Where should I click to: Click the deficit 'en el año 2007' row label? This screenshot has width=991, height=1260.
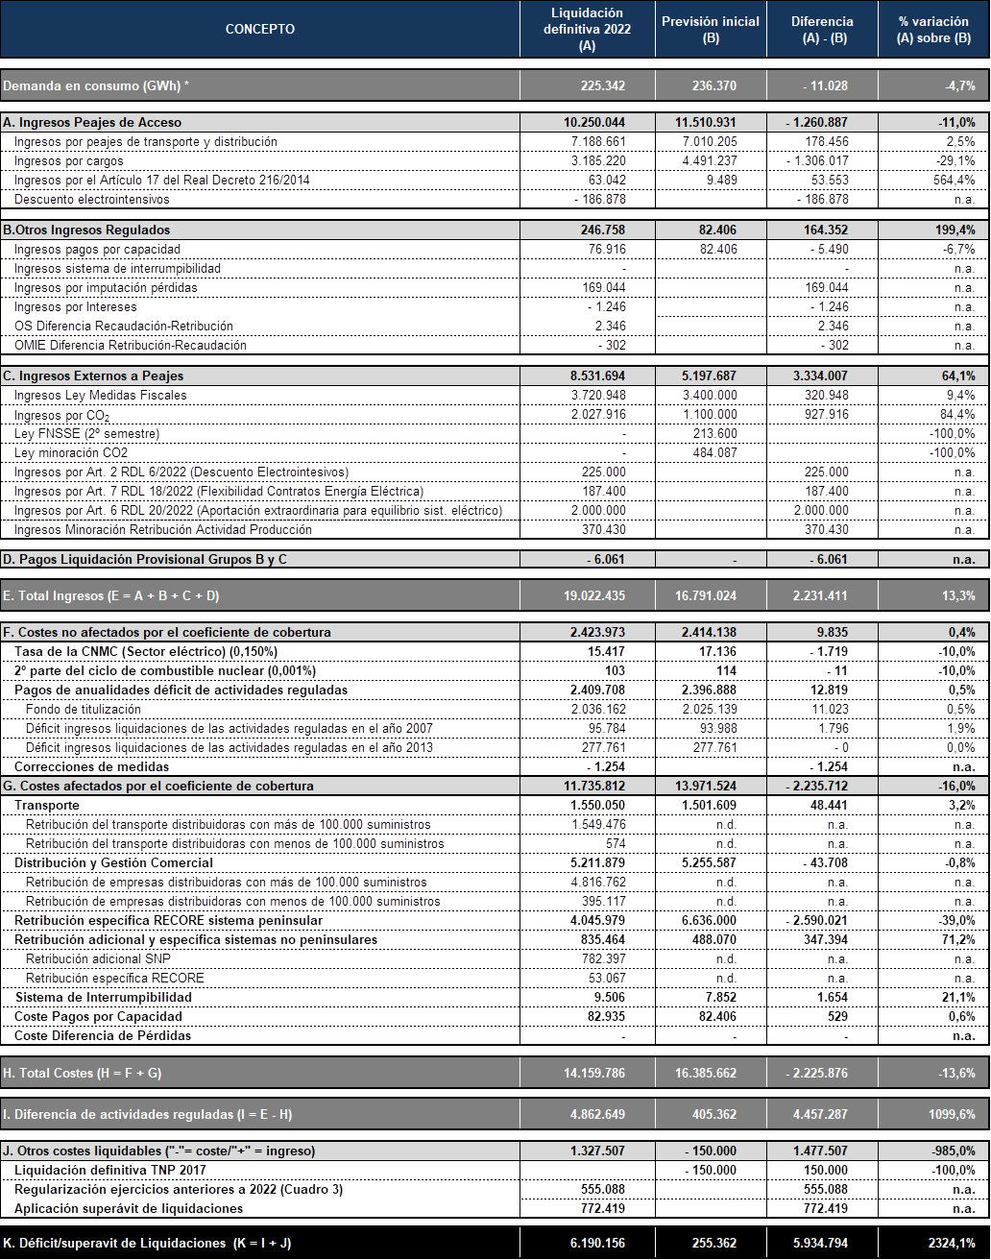229,729
